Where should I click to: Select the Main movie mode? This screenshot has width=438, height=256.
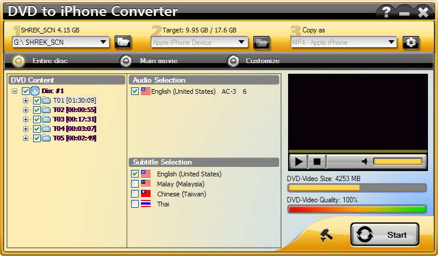(x=126, y=61)
